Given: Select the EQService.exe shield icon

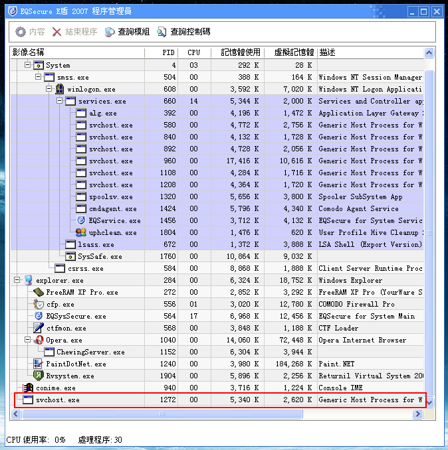Looking at the screenshot, I should coord(81,220).
